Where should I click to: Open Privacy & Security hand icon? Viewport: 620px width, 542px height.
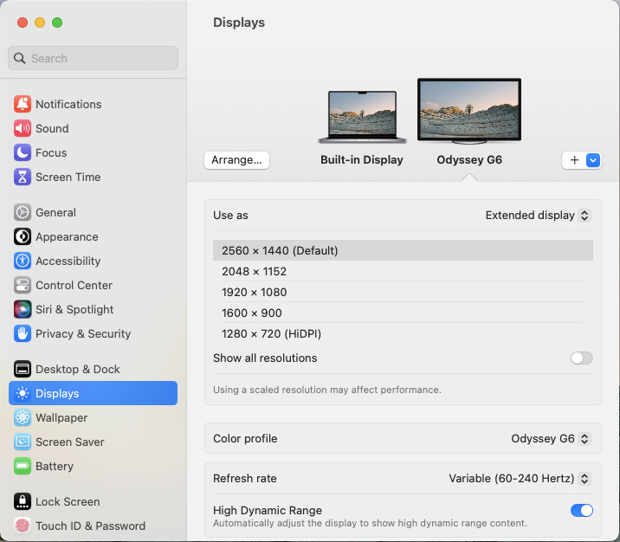pyautogui.click(x=23, y=333)
